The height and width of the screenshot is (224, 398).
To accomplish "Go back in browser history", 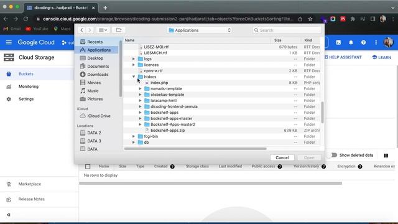I will click(x=6, y=19).
